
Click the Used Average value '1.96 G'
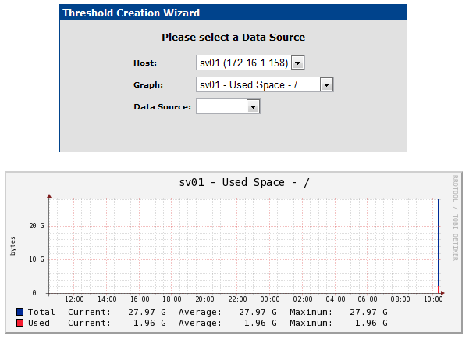(260, 323)
